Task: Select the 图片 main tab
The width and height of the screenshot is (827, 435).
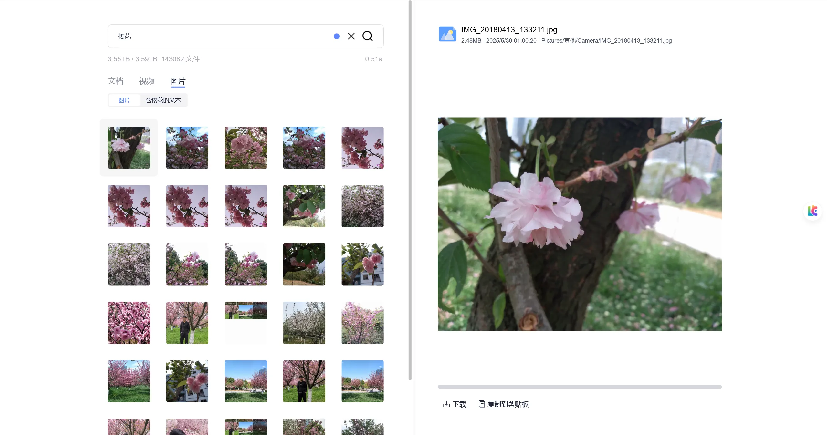Action: tap(178, 81)
